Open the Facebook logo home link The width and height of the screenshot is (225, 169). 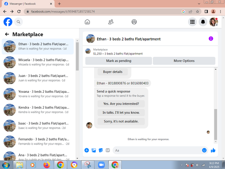8,22
